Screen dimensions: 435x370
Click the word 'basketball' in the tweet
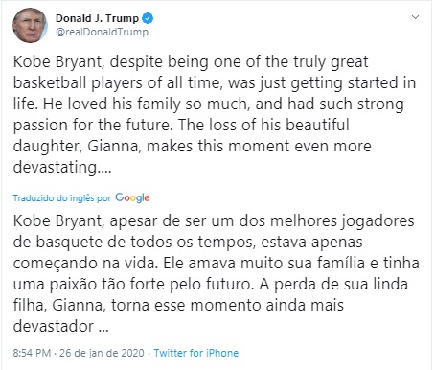[x=50, y=82]
